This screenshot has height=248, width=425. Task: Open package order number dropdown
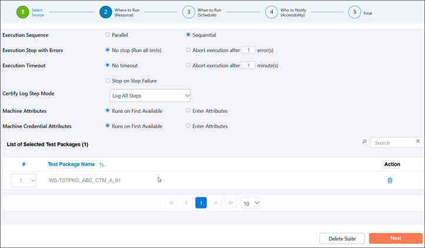point(24,181)
